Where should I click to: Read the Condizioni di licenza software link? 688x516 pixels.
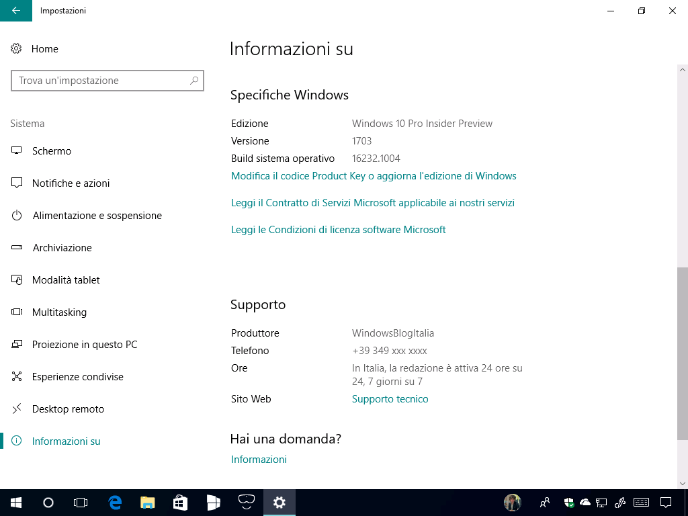click(x=339, y=230)
